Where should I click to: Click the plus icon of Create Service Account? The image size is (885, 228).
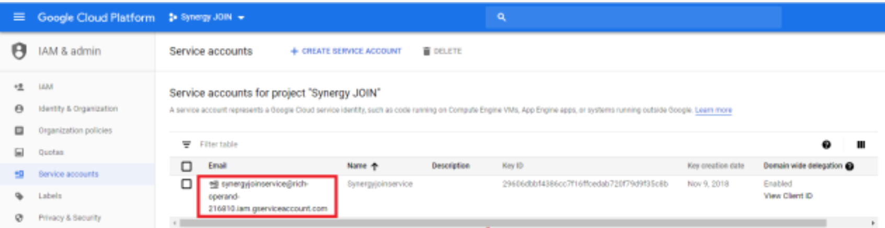click(x=294, y=51)
